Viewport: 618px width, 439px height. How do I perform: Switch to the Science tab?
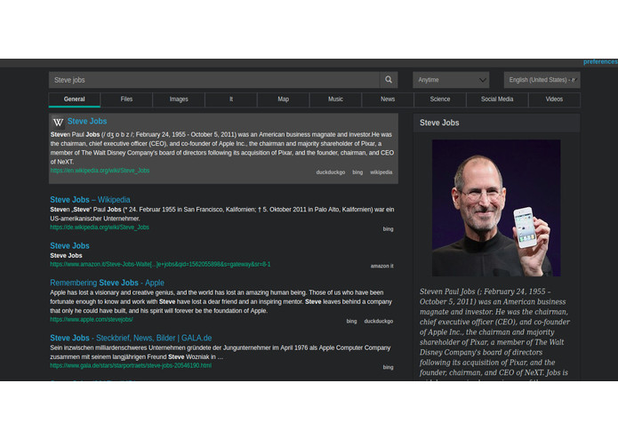[x=440, y=100]
